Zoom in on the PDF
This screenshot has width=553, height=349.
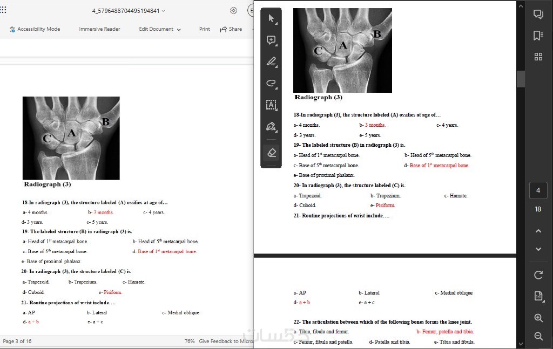538,318
